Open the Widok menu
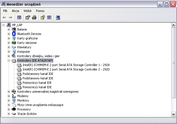This screenshot has width=177, height=124. click(x=28, y=11)
